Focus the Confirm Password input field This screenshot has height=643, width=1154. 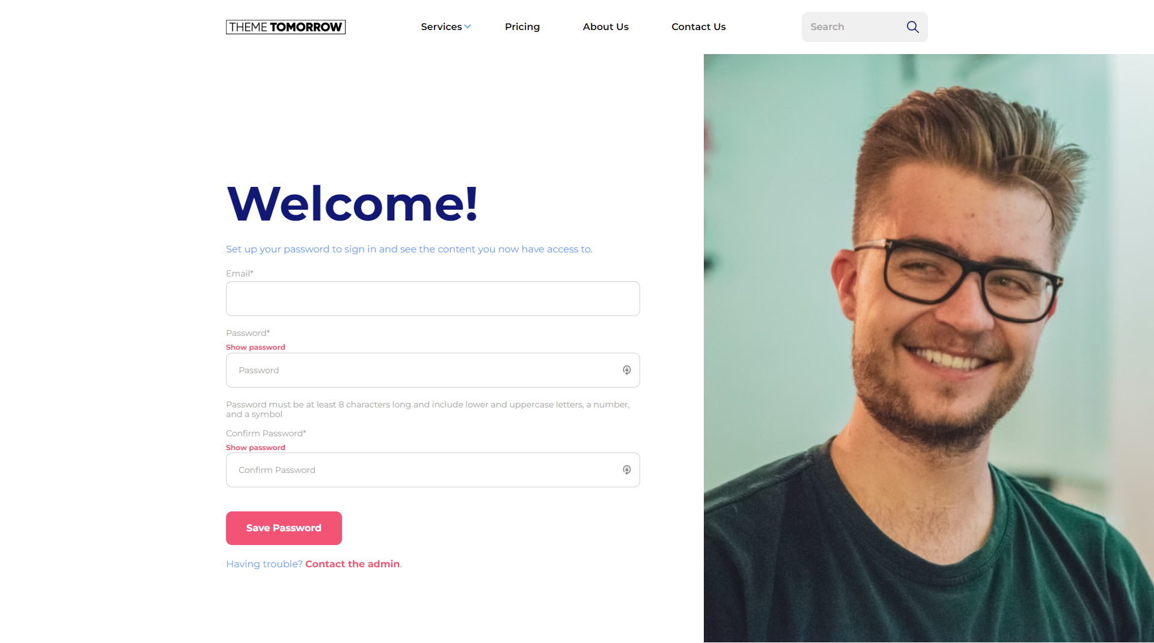coord(433,470)
